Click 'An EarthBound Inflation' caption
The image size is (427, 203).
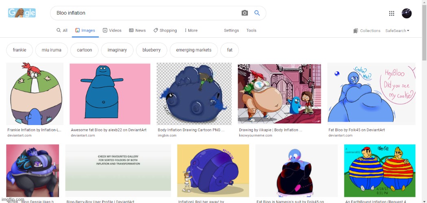(x=376, y=202)
